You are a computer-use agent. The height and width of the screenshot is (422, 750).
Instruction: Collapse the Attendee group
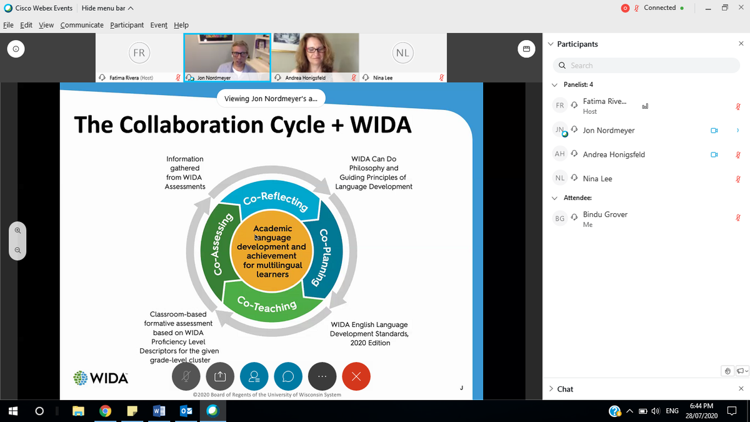pyautogui.click(x=555, y=198)
